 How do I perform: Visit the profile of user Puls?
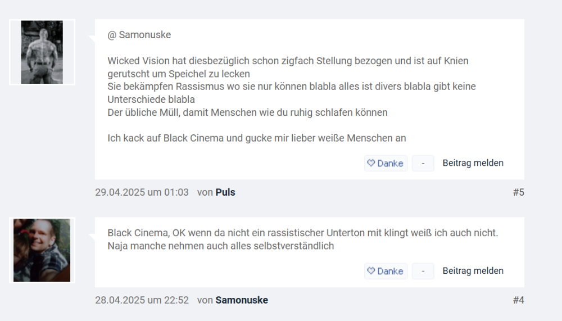click(x=225, y=192)
